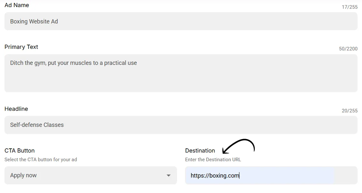The width and height of the screenshot is (362, 193).
Task: Click the "Enter the Destination URL" helper text
Action: click(x=213, y=159)
